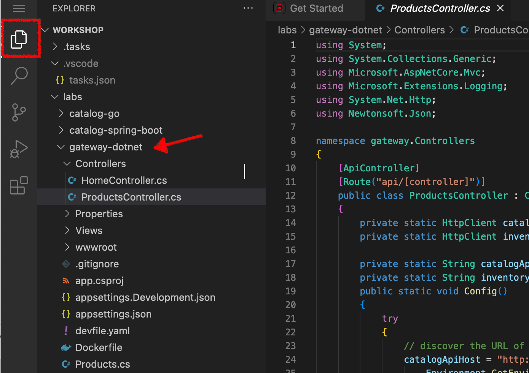Click Controllers in the breadcrumb path
Viewport: 529px width, 373px height.
(x=419, y=30)
